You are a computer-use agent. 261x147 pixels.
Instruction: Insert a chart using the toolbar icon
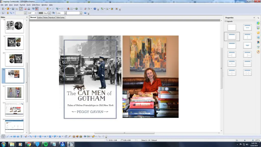[x=68, y=9]
